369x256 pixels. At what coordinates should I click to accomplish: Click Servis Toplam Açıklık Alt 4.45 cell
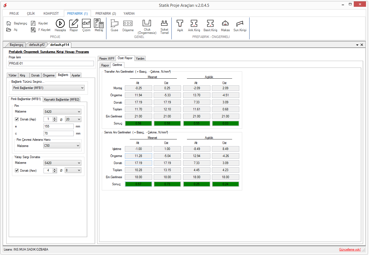[x=197, y=170]
